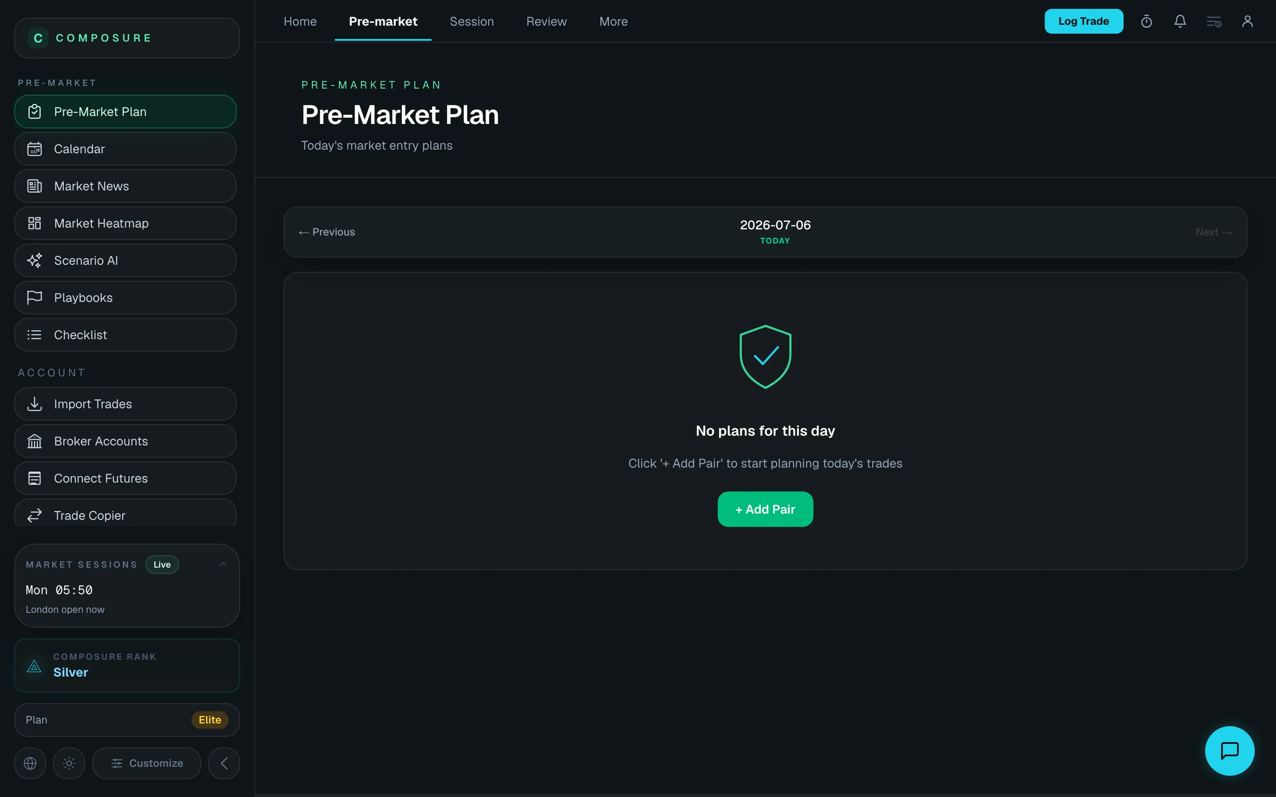Click the TODAY label under the date

click(x=775, y=241)
